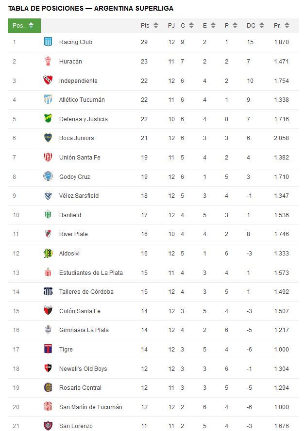
Task: Click the PJ column header
Action: 171,26
